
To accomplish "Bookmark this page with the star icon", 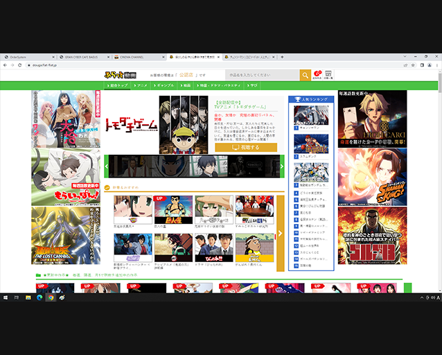I will click(x=413, y=65).
